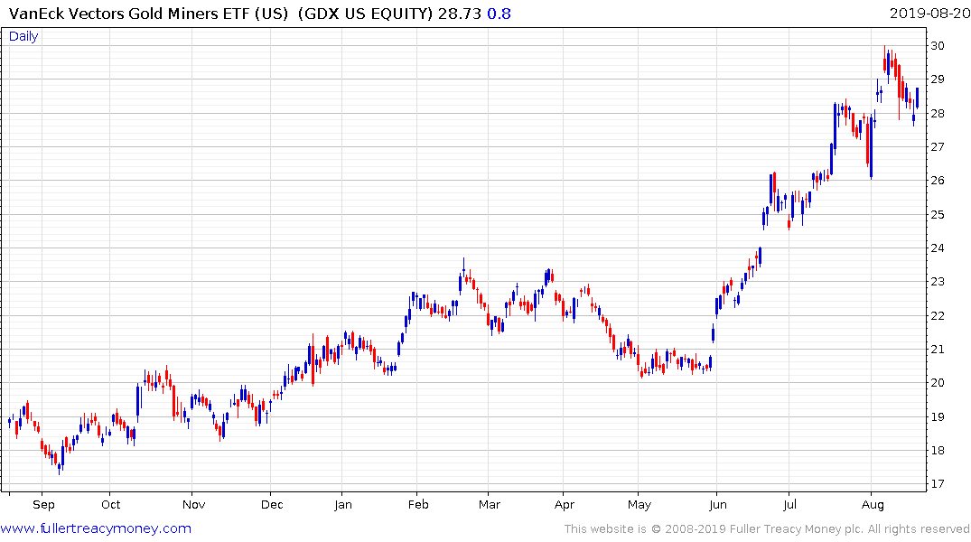Click the copyright notice 'Fuller Treacy Money plc'
This screenshot has height=542, width=971.
[x=796, y=529]
